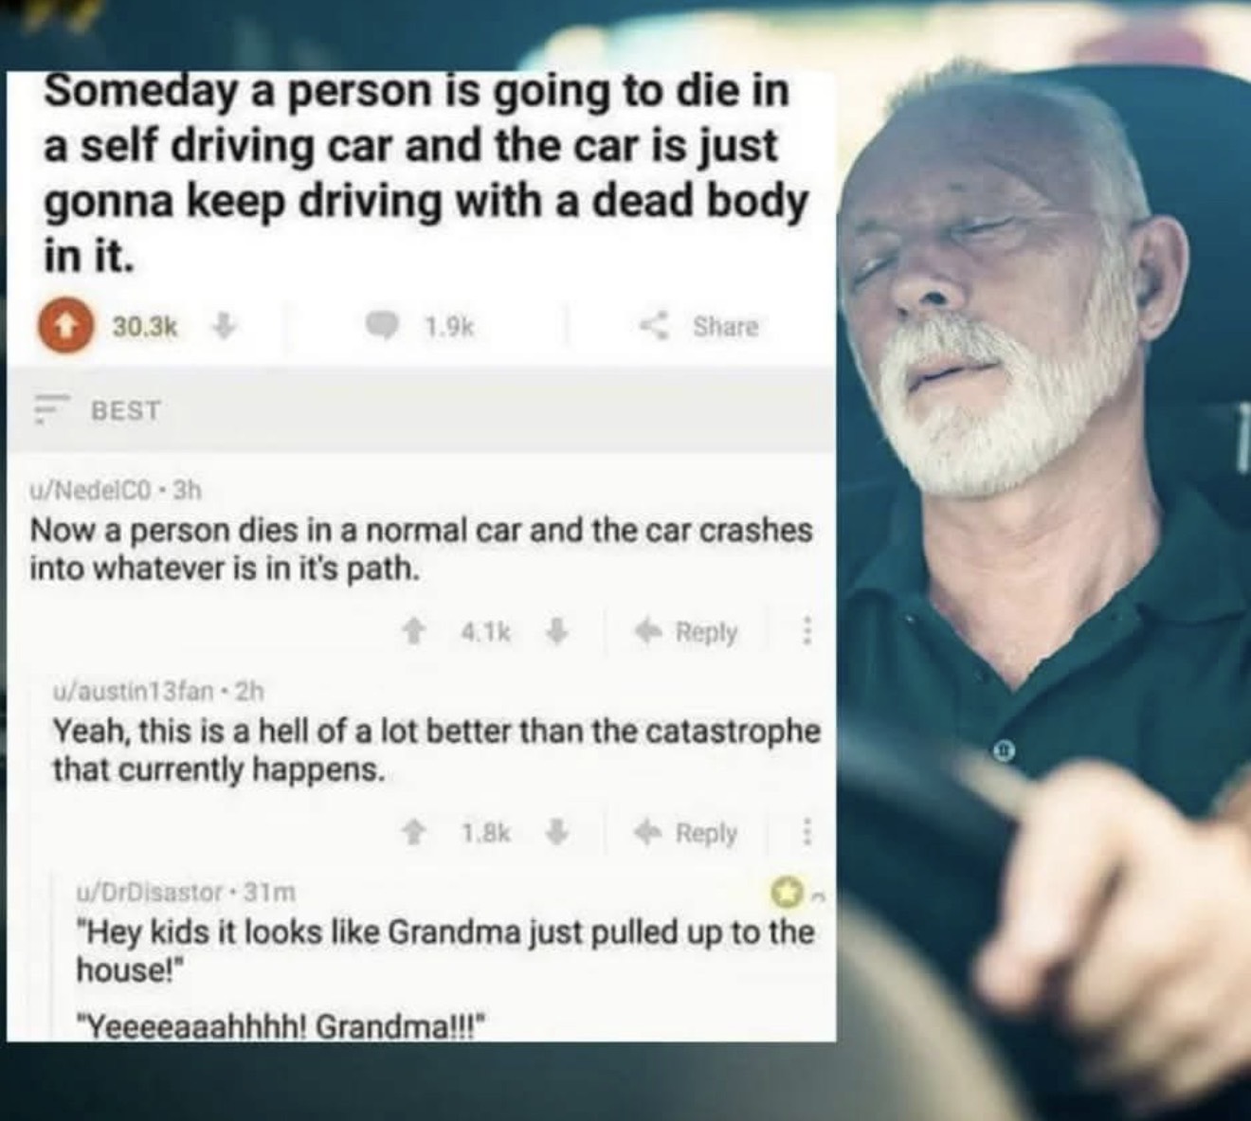Downvote the comment with 1.8k points
The width and height of the screenshot is (1251, 1121).
(x=559, y=832)
